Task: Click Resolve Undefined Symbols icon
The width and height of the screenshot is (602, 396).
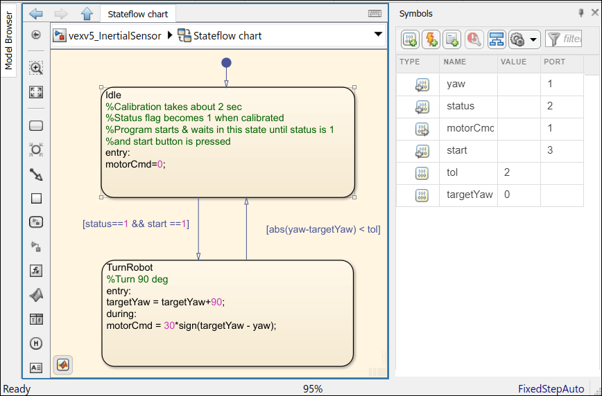Action: (x=474, y=40)
